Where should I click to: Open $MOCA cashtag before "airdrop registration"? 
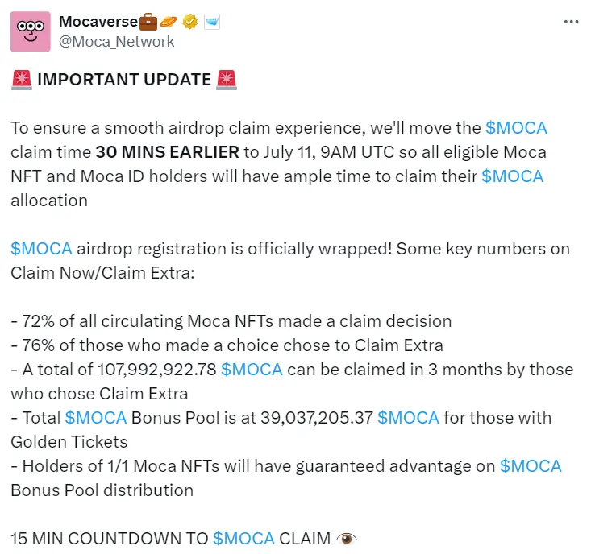pos(41,248)
